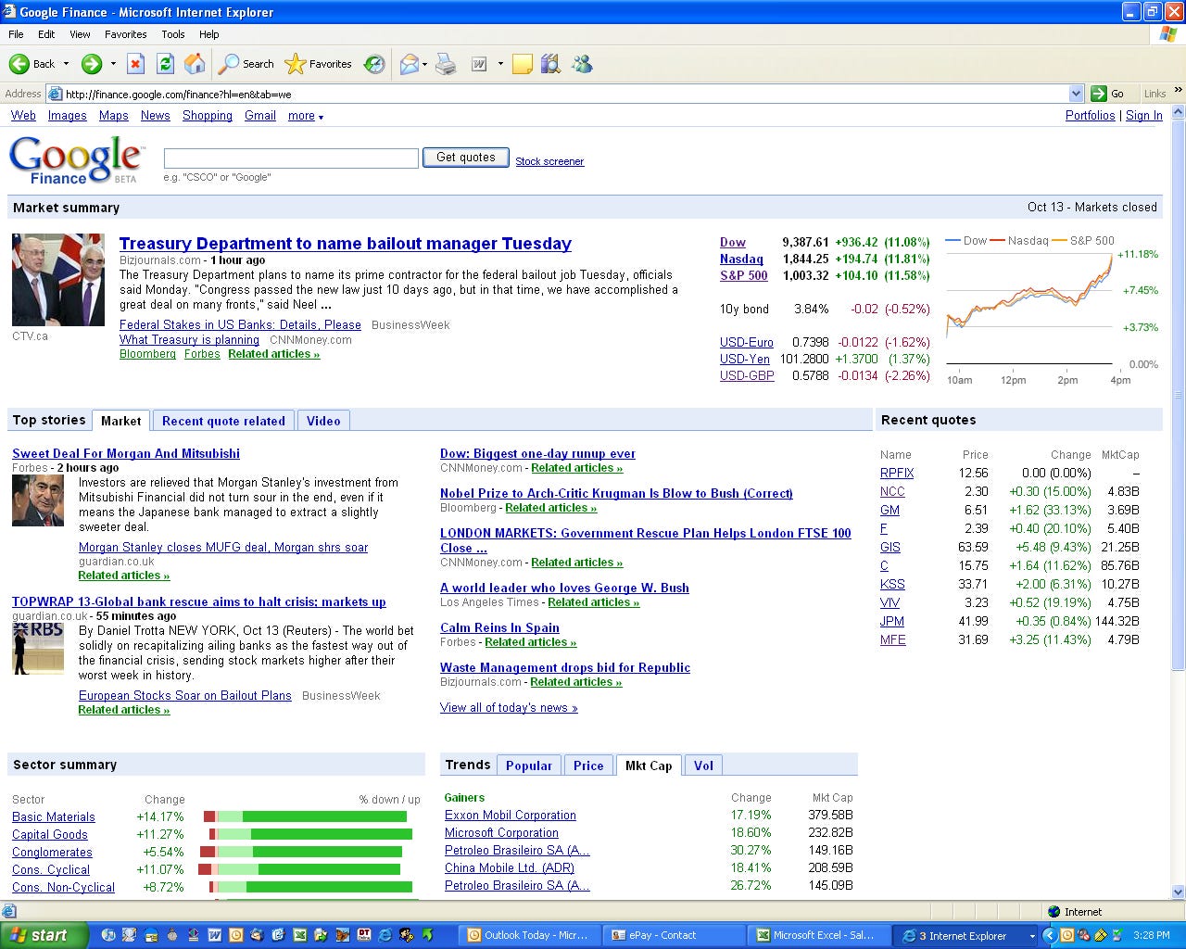Click Capital Goods sector change bar

click(310, 834)
